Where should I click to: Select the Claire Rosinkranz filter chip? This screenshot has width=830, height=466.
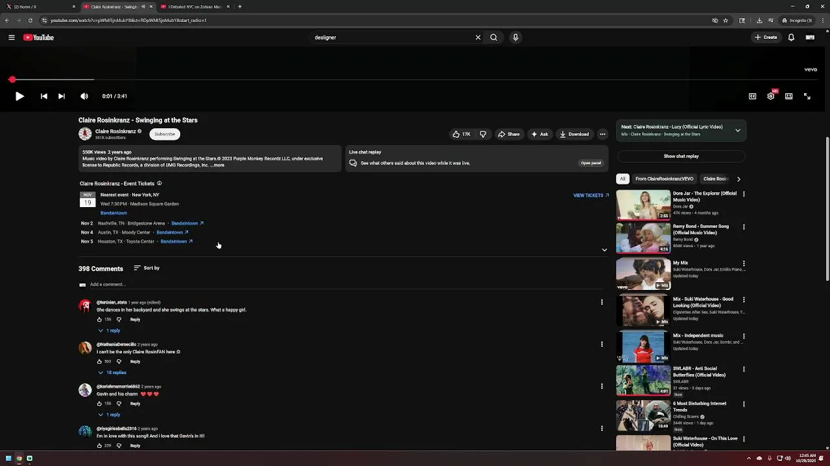tap(715, 179)
